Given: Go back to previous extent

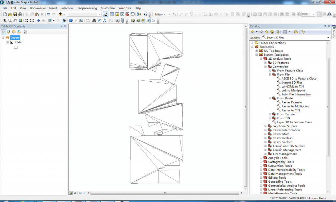Looking at the screenshot, I should point(39,21).
